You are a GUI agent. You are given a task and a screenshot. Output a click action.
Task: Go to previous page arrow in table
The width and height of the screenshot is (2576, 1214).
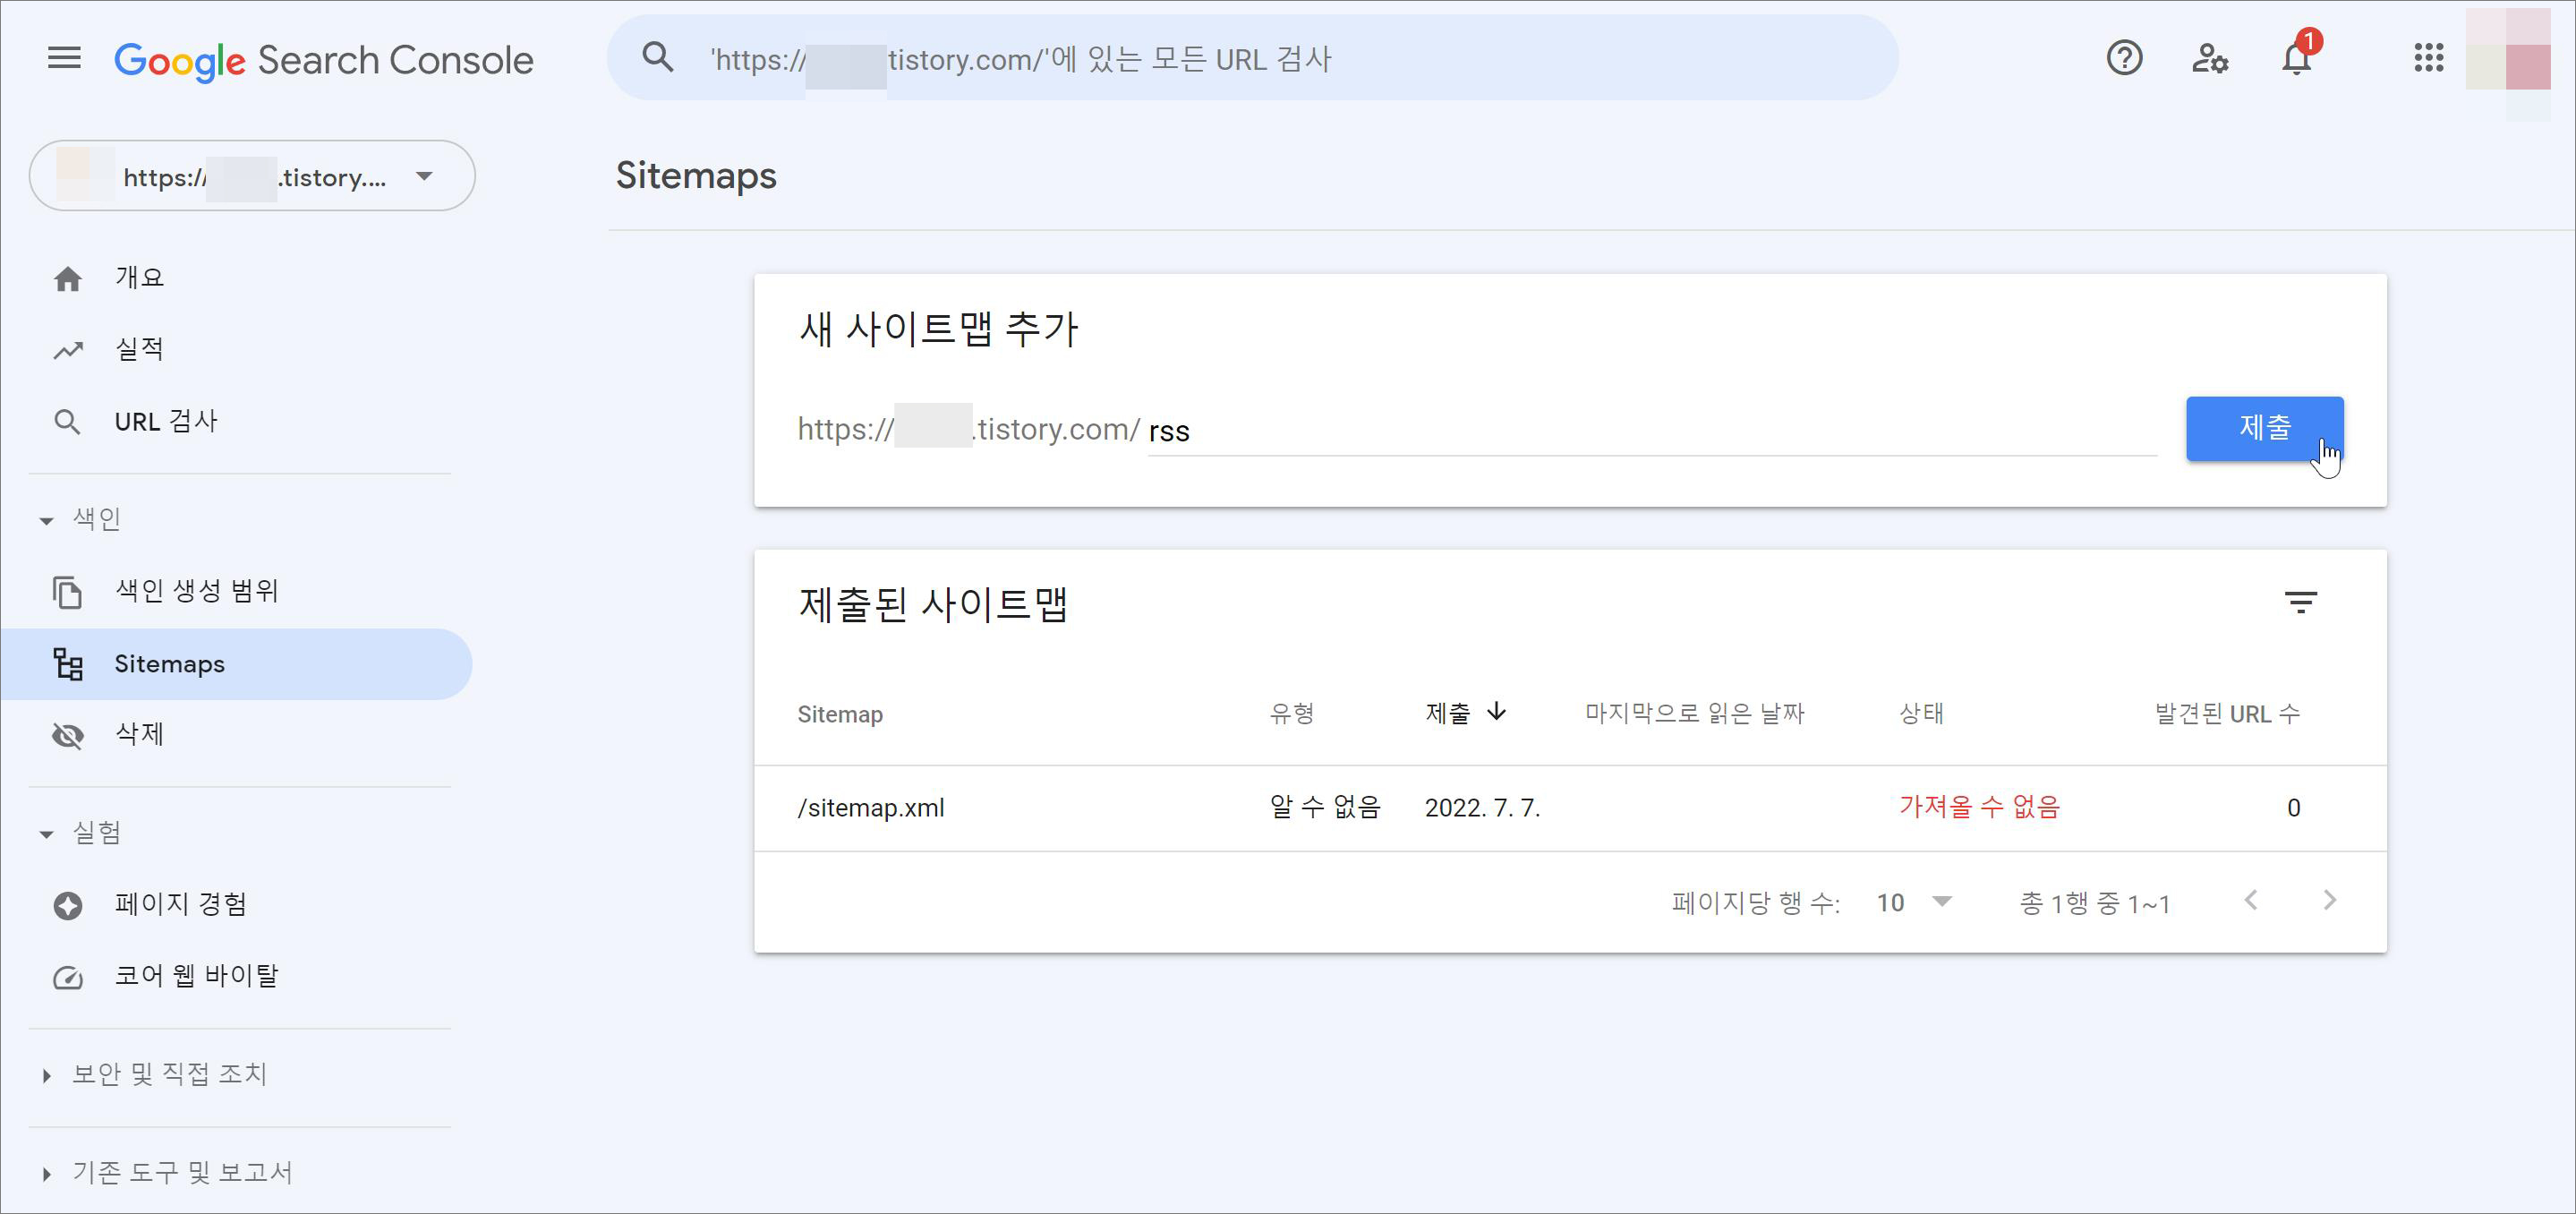[2251, 901]
